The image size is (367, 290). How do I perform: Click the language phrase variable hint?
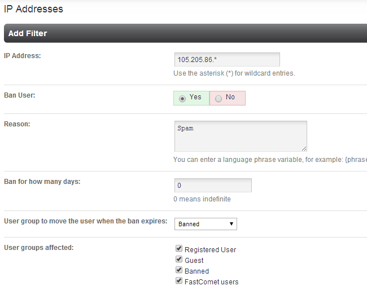270,160
